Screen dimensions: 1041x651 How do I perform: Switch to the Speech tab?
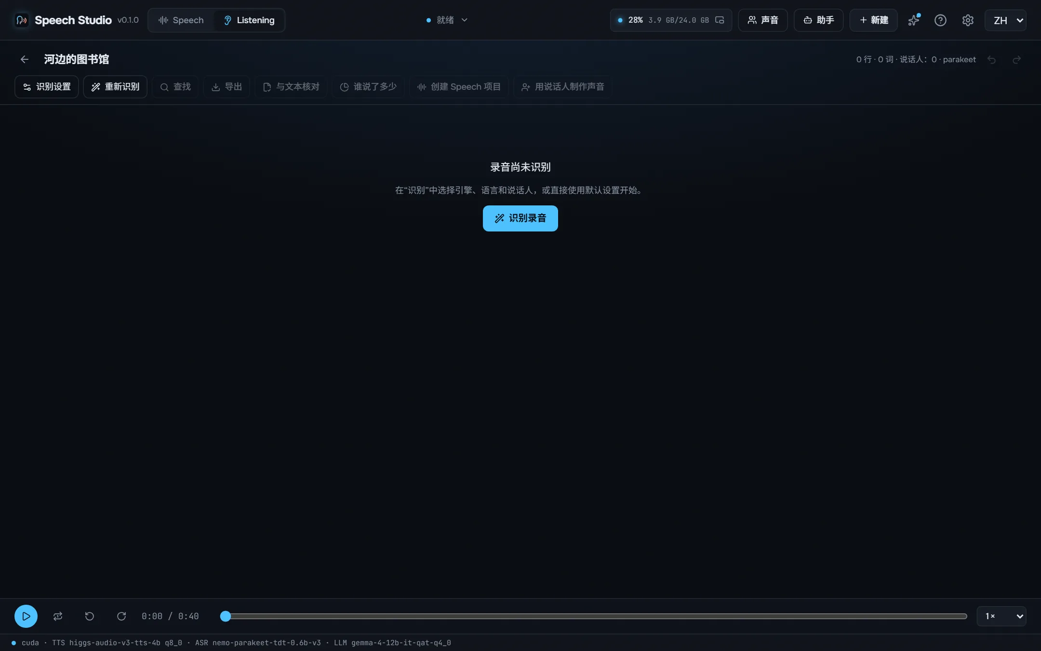click(x=181, y=20)
